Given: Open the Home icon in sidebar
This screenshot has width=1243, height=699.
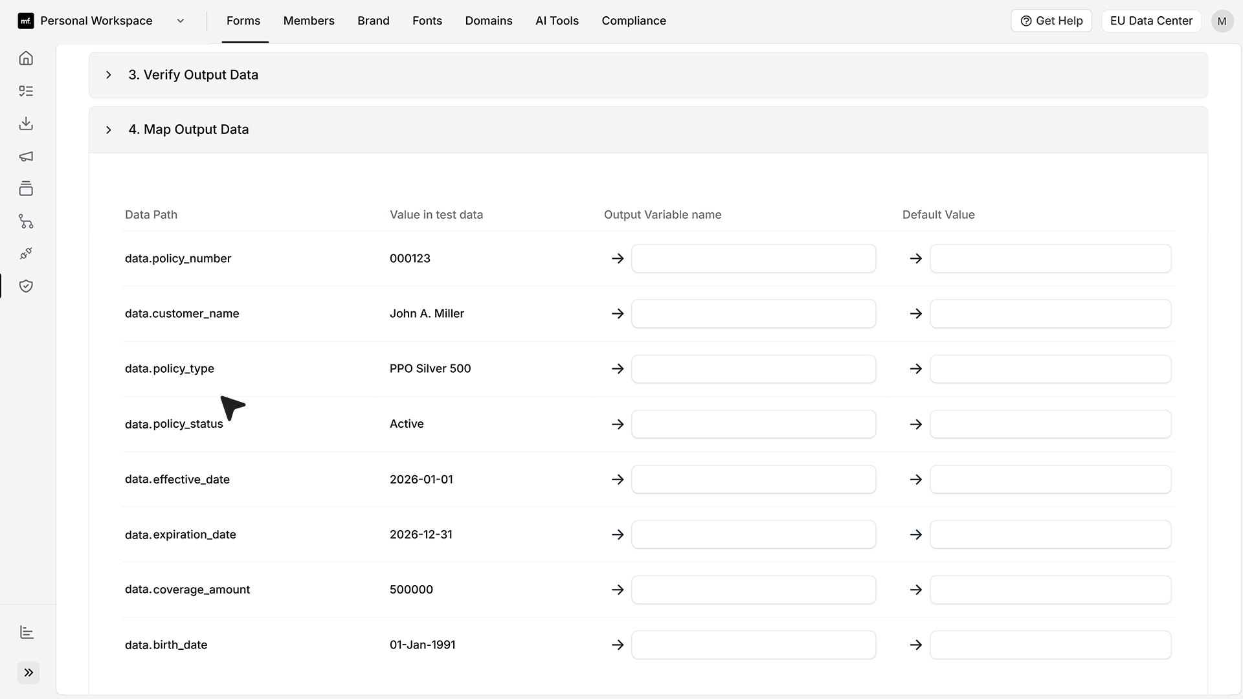Looking at the screenshot, I should click(x=26, y=58).
